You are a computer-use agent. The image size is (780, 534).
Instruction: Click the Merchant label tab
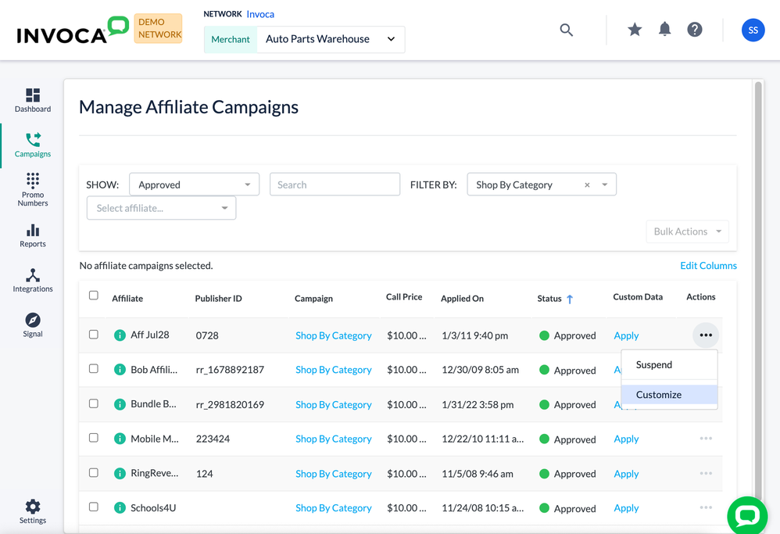231,39
